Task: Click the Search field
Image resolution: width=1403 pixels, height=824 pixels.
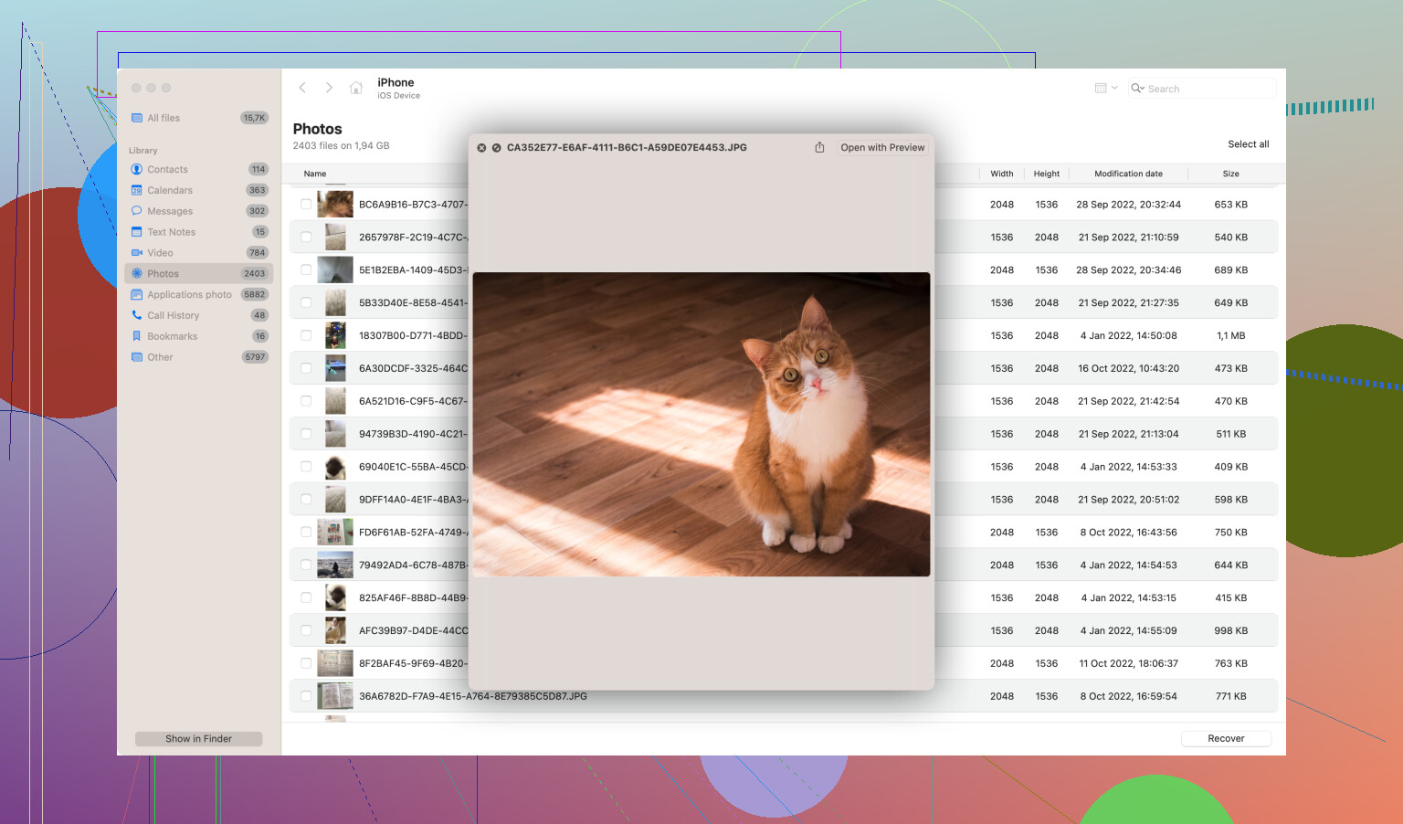Action: click(x=1202, y=89)
